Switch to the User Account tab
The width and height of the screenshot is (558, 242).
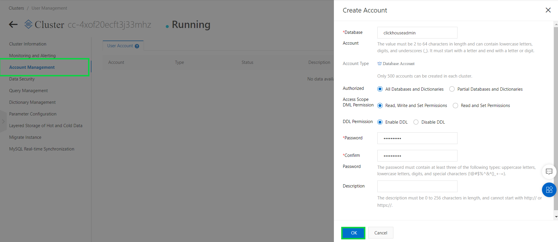pyautogui.click(x=123, y=46)
